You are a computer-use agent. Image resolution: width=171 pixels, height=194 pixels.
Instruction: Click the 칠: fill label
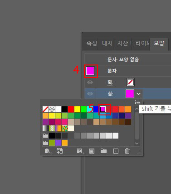[x=110, y=94]
